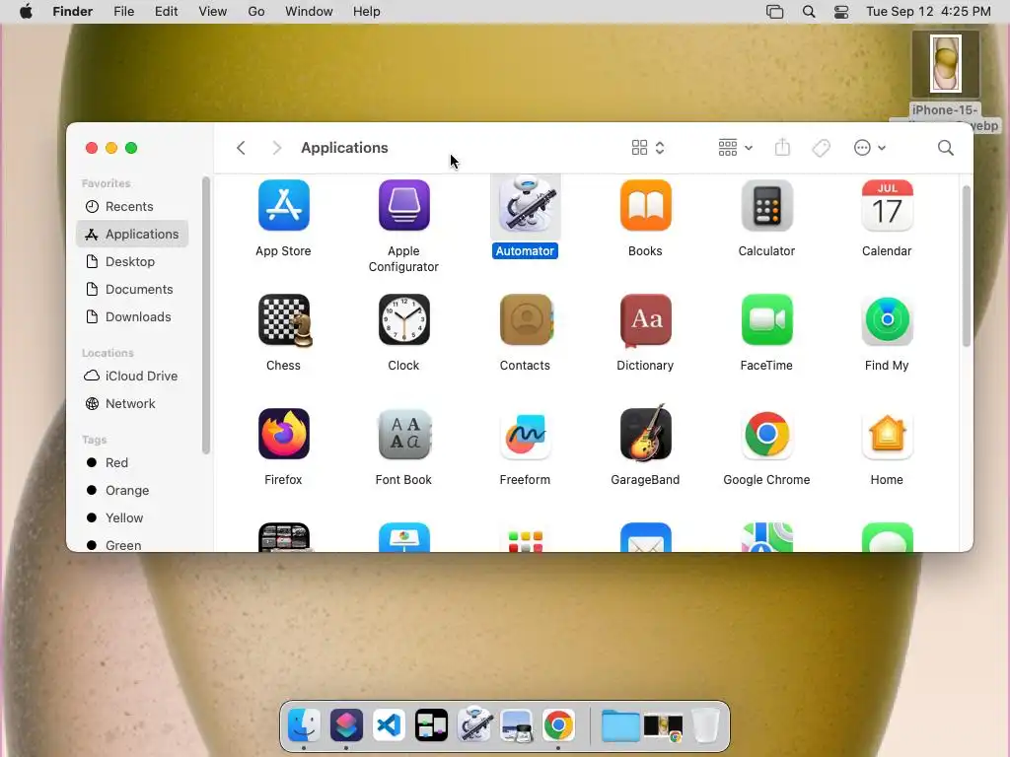Open the Edit menu
This screenshot has width=1010, height=757.
click(x=166, y=12)
